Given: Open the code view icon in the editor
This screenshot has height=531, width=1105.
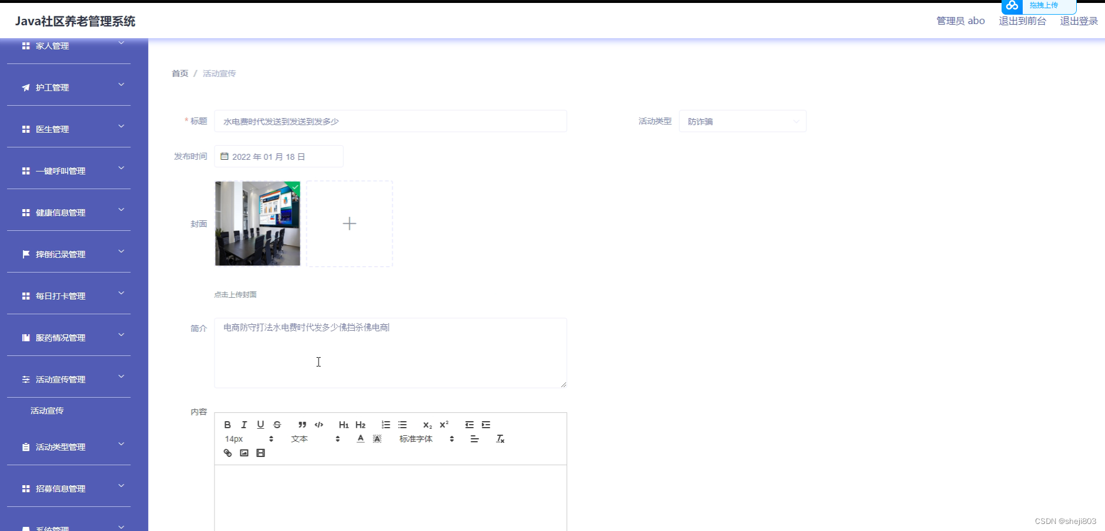Looking at the screenshot, I should pyautogui.click(x=319, y=425).
